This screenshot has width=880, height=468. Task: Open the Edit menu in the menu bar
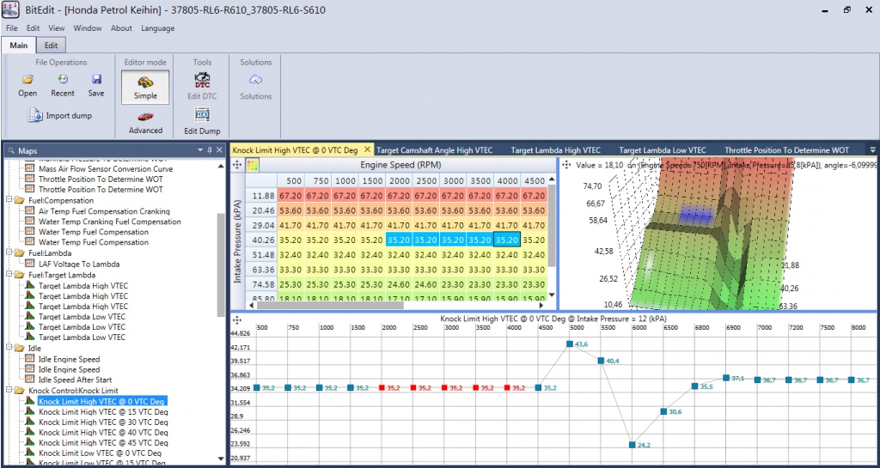pos(34,28)
